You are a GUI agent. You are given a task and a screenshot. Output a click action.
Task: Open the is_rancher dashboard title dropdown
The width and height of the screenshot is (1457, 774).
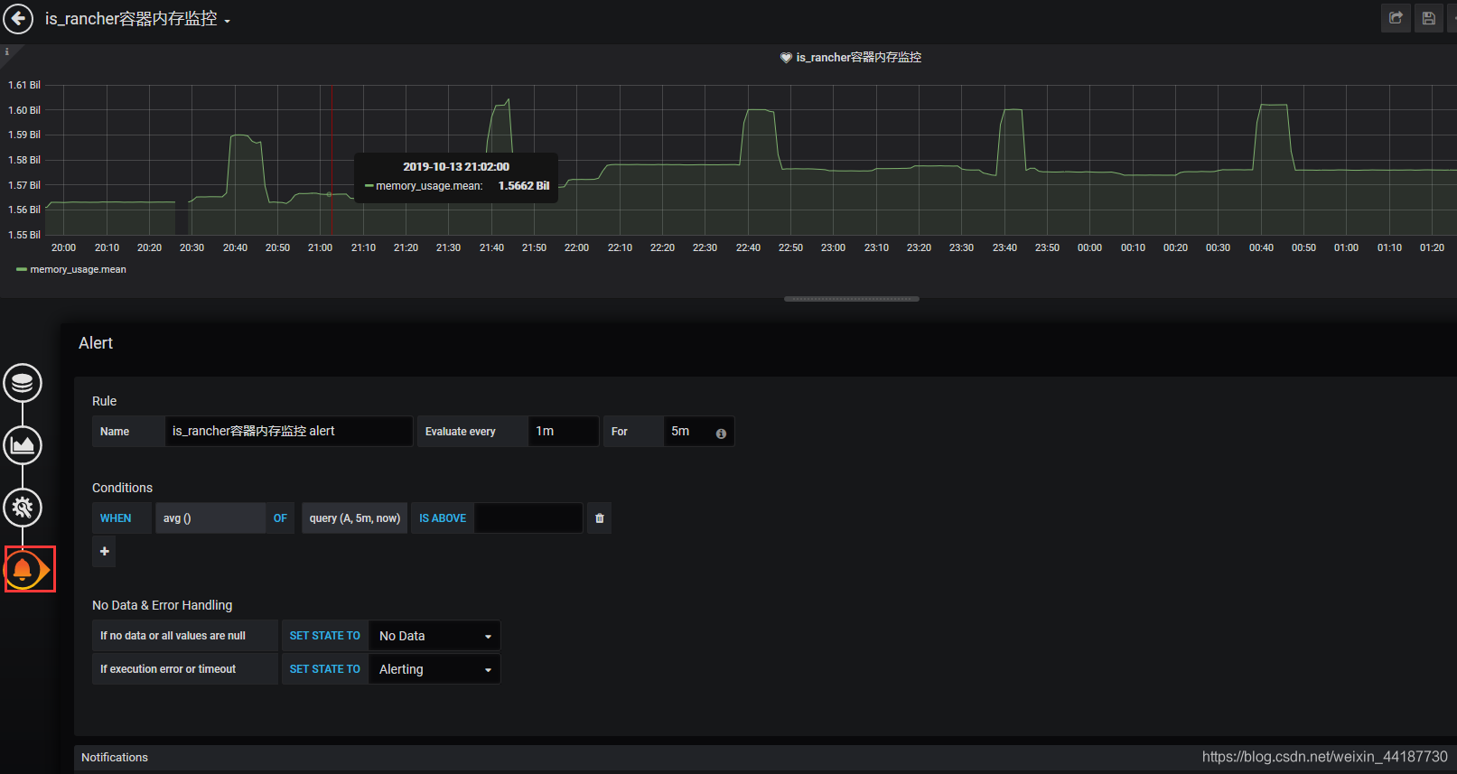point(137,19)
